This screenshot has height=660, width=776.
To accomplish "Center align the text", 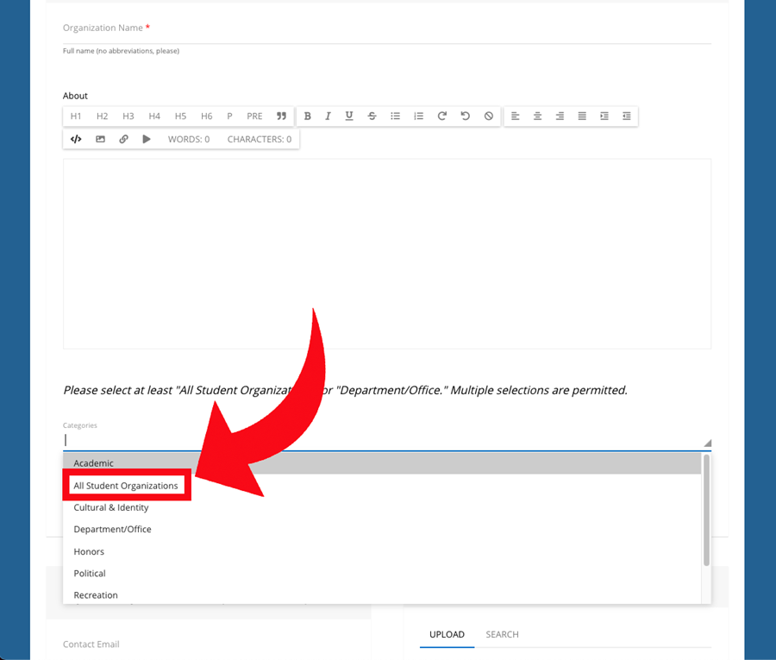I will tap(537, 116).
